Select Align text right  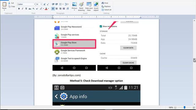[60, 9]
